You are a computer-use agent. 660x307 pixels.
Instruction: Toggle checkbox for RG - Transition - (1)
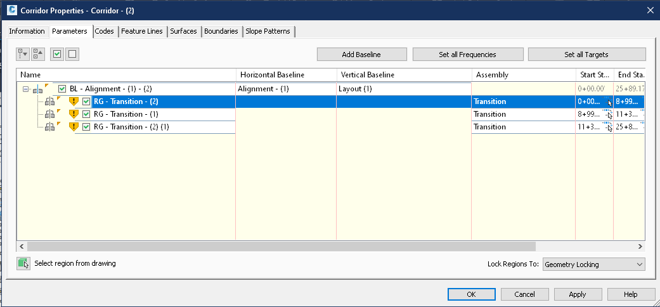coord(86,114)
